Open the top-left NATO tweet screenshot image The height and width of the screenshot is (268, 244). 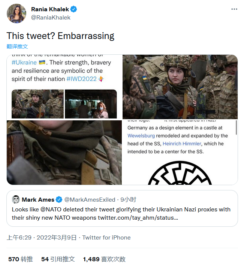click(64, 87)
